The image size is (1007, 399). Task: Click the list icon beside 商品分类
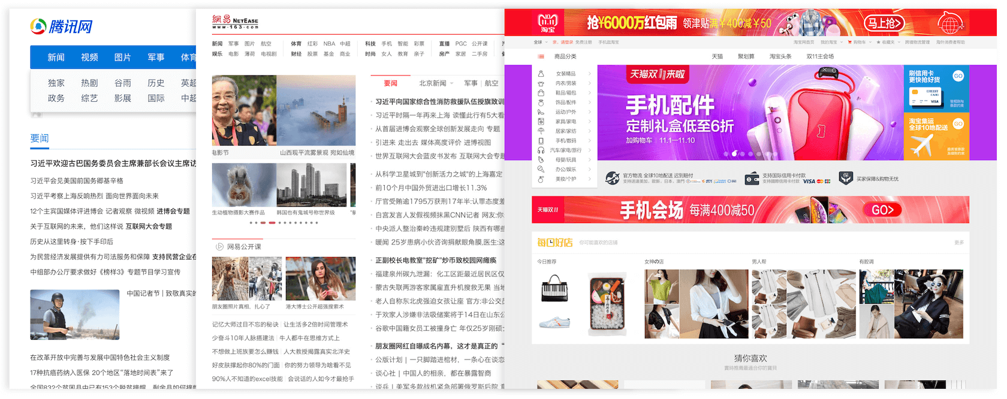tap(541, 56)
